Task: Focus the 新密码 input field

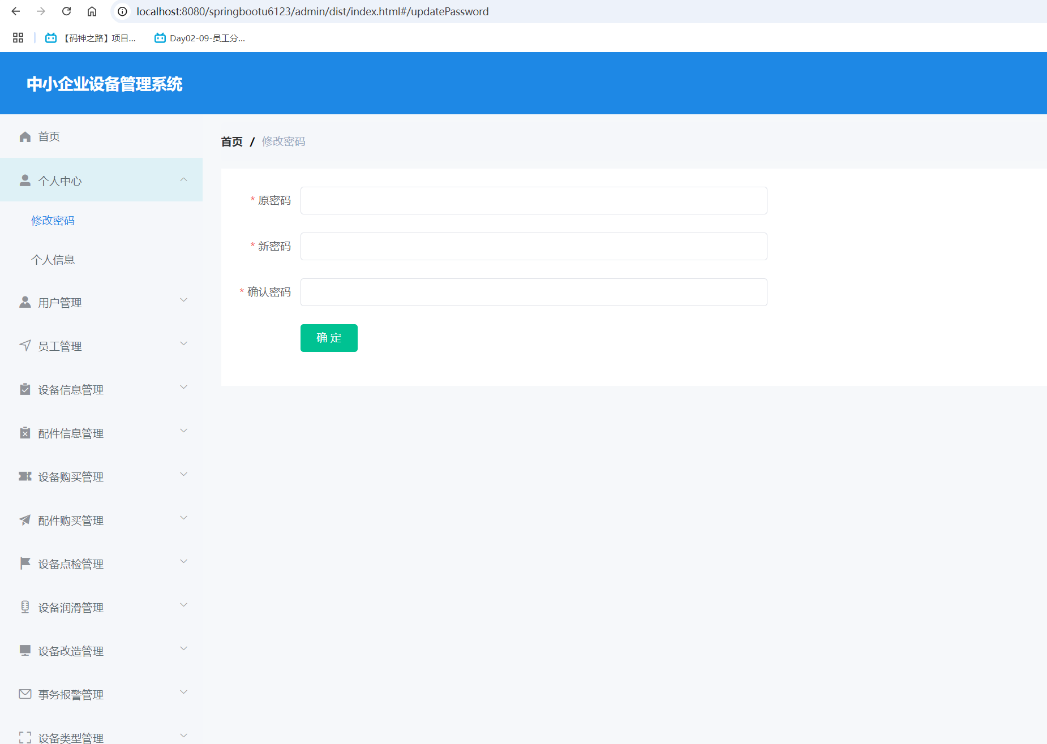Action: [534, 246]
